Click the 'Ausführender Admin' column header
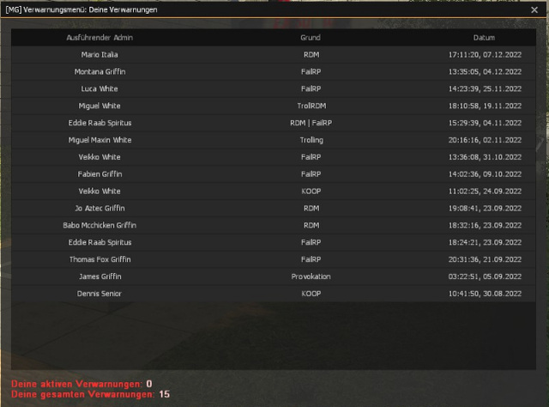The height and width of the screenshot is (407, 549). 100,38
